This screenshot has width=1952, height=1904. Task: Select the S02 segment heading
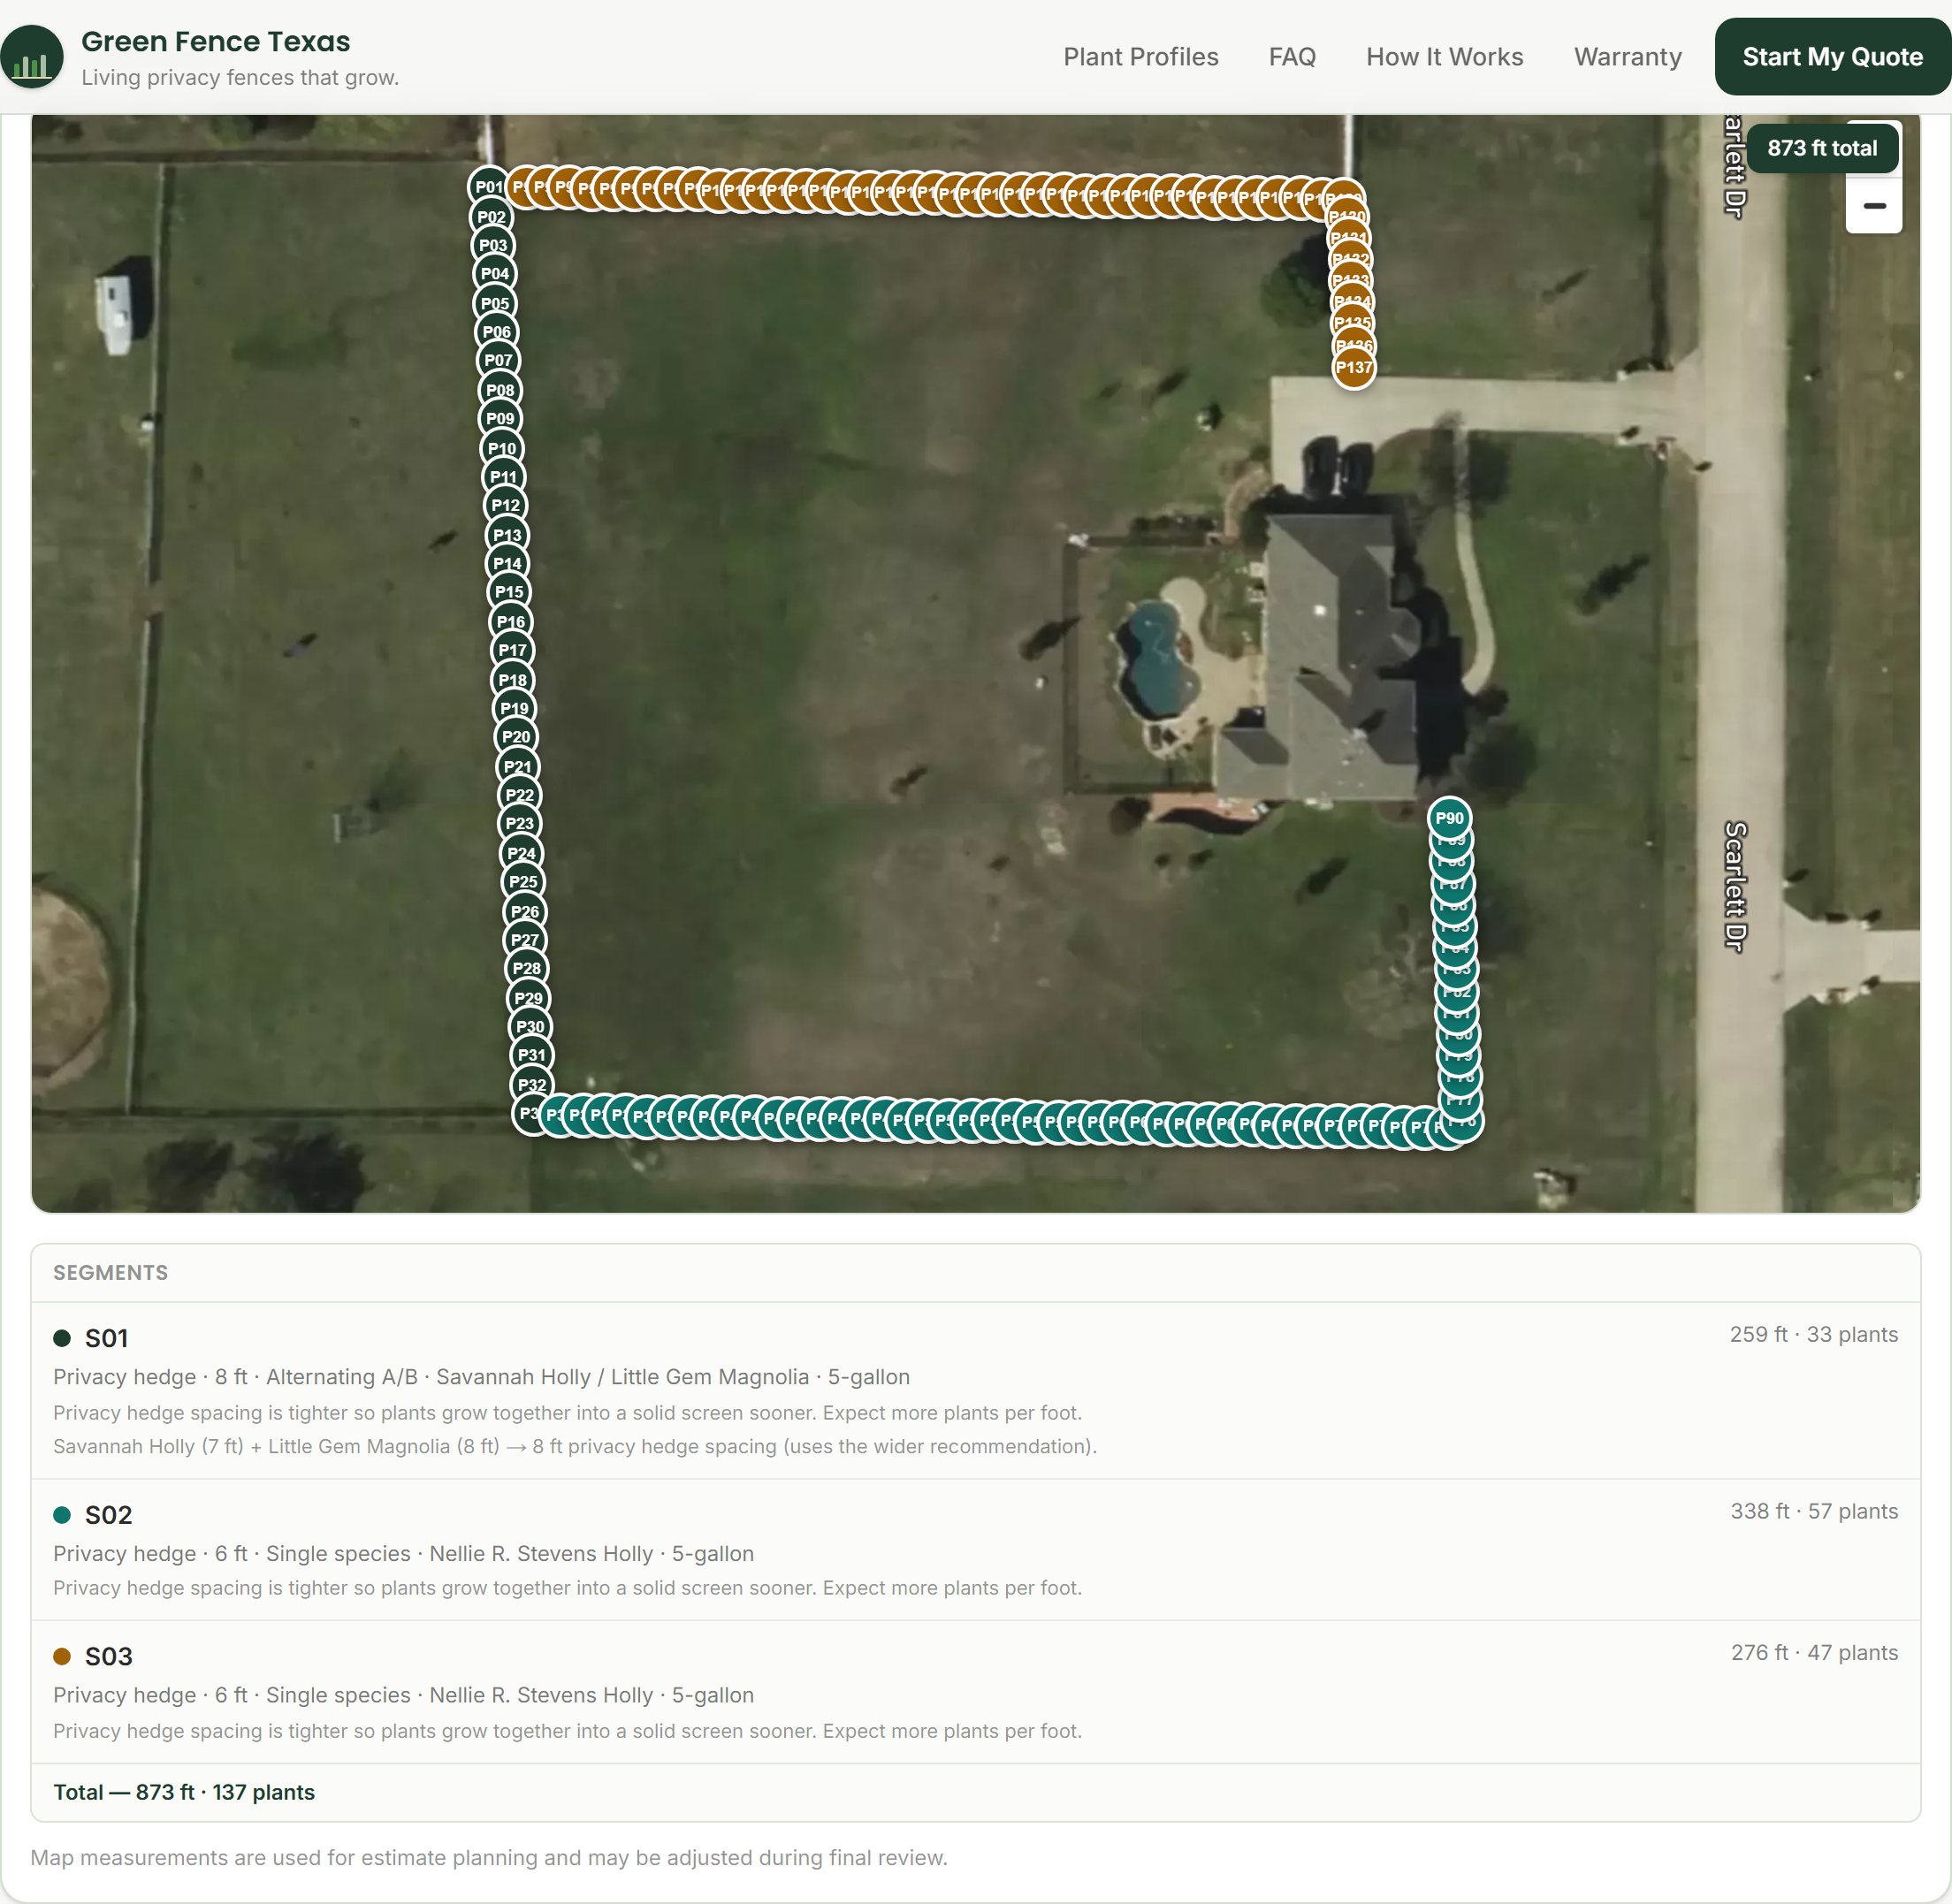108,1515
